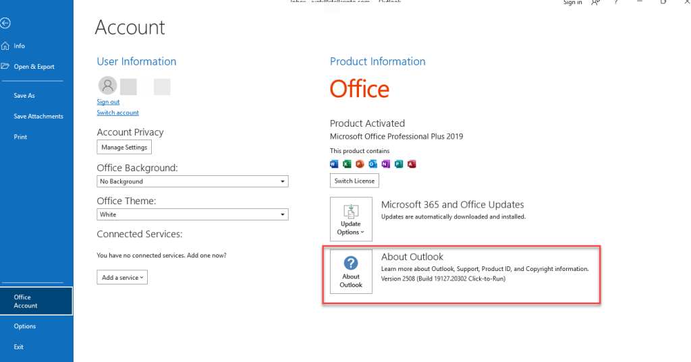Click Microsoft 365 and Office Updates heading
The image size is (691, 362).
[x=453, y=204]
